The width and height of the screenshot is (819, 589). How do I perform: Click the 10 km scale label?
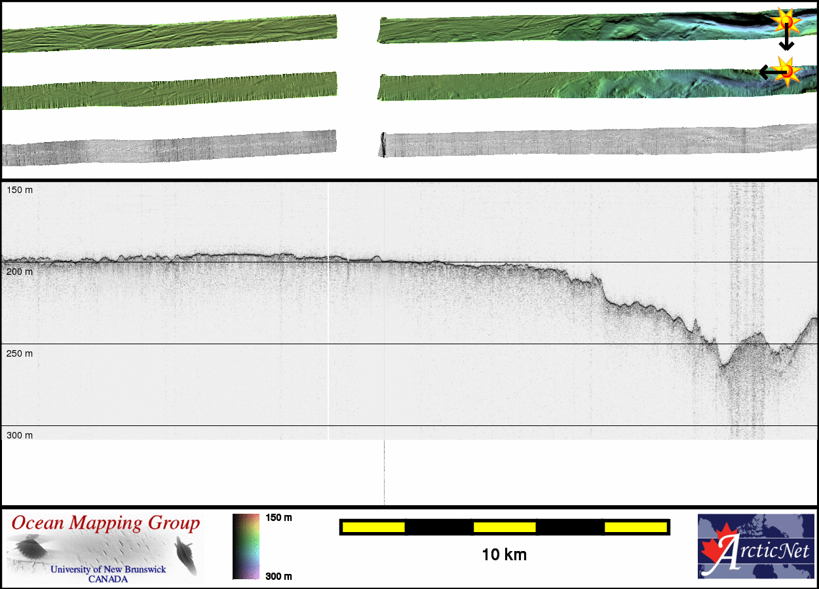(504, 555)
